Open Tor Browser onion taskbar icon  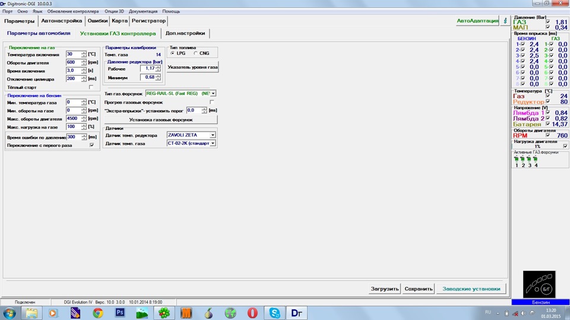pos(208,313)
